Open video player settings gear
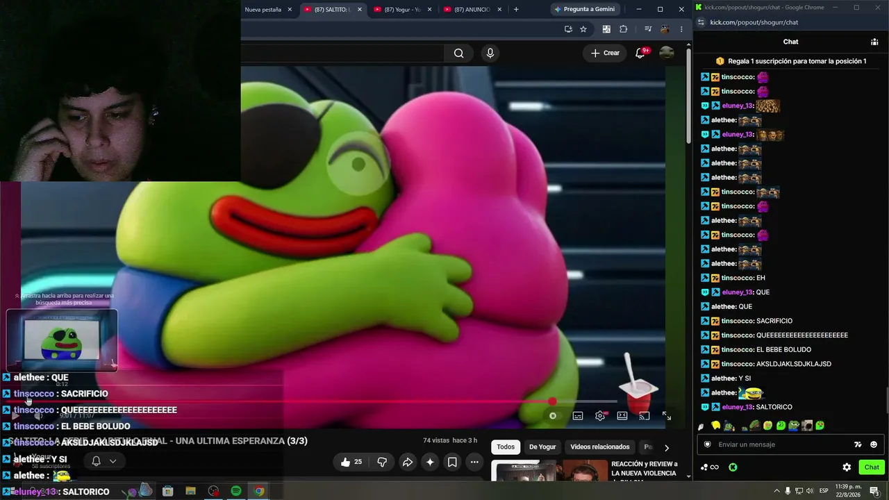This screenshot has height=500, width=889. tap(600, 416)
